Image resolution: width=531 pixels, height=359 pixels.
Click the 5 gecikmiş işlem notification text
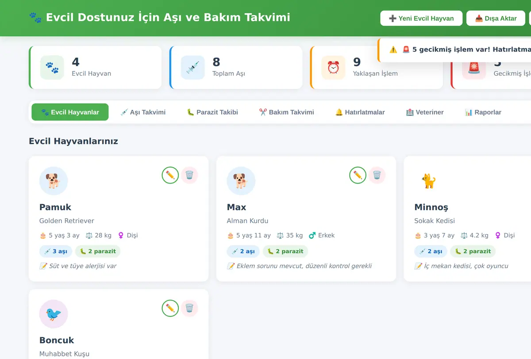(466, 50)
